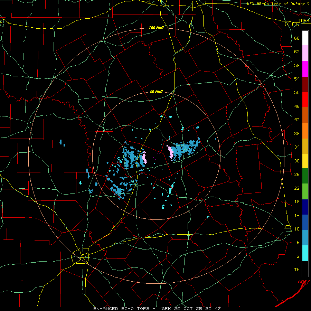Viewport: 311px width, 311px height.
Task: Click the legend value 58
Action: point(297,65)
